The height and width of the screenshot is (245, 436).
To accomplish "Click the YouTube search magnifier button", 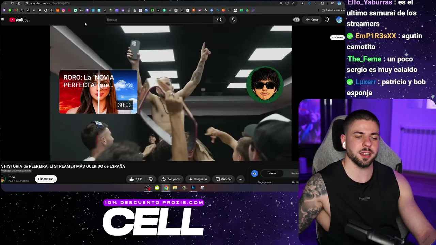I will pyautogui.click(x=219, y=20).
